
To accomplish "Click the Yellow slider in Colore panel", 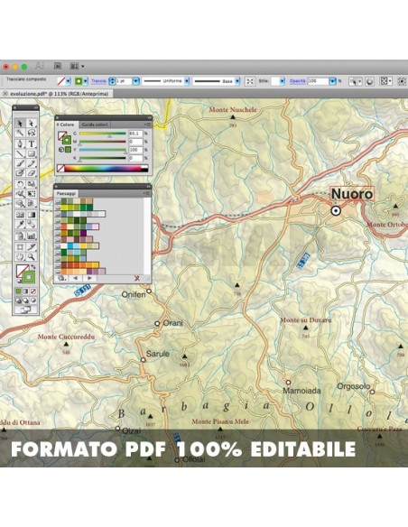I will pos(103,150).
